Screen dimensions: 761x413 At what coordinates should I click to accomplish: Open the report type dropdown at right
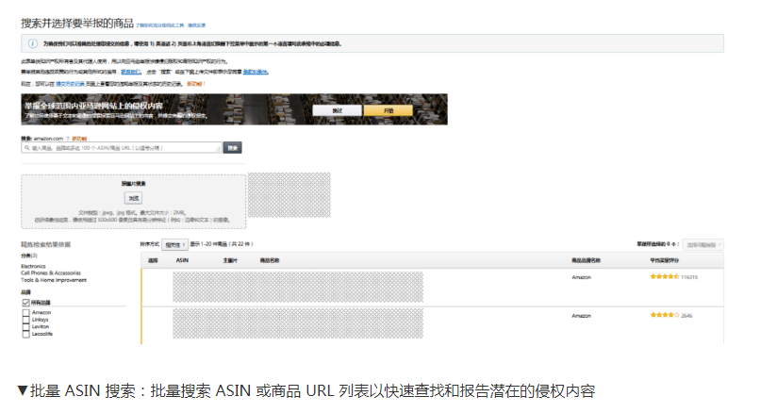tap(703, 244)
